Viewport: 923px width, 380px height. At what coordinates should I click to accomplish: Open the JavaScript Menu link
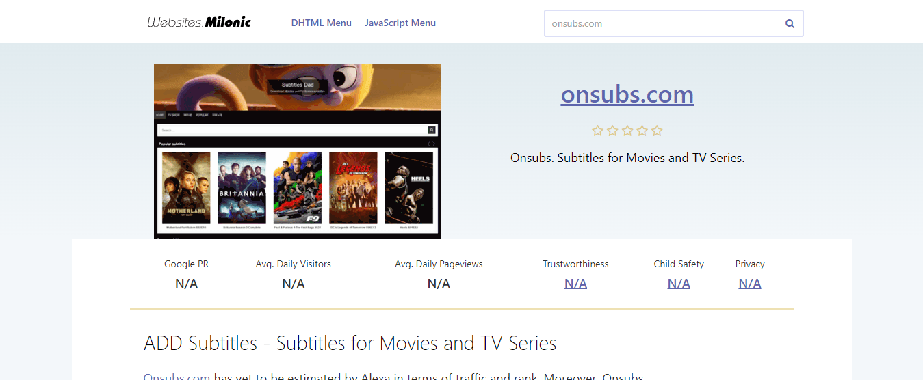pos(400,23)
